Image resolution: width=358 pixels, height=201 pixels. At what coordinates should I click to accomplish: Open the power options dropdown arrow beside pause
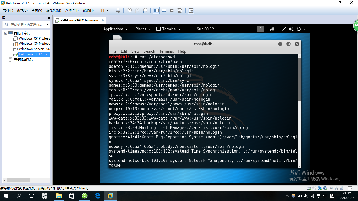click(108, 10)
